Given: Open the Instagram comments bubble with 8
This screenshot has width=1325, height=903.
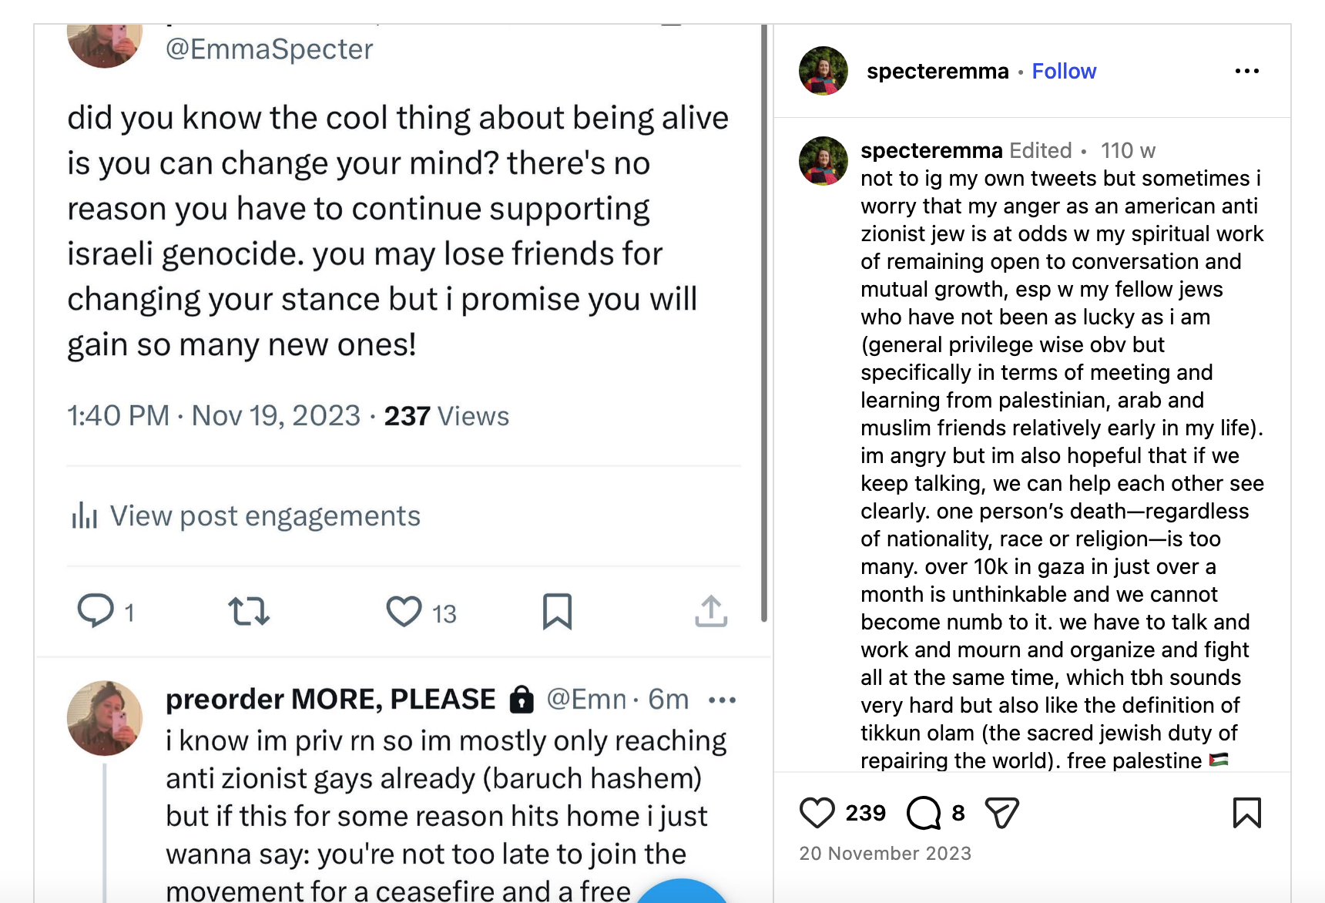Looking at the screenshot, I should 924,813.
